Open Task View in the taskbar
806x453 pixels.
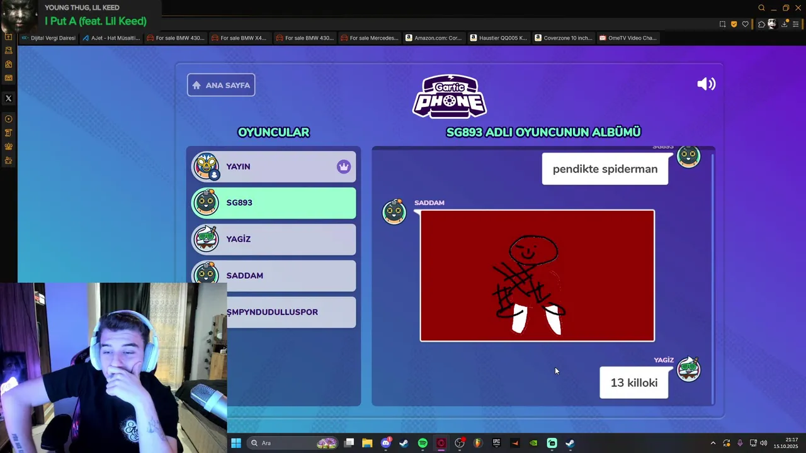[x=349, y=443]
